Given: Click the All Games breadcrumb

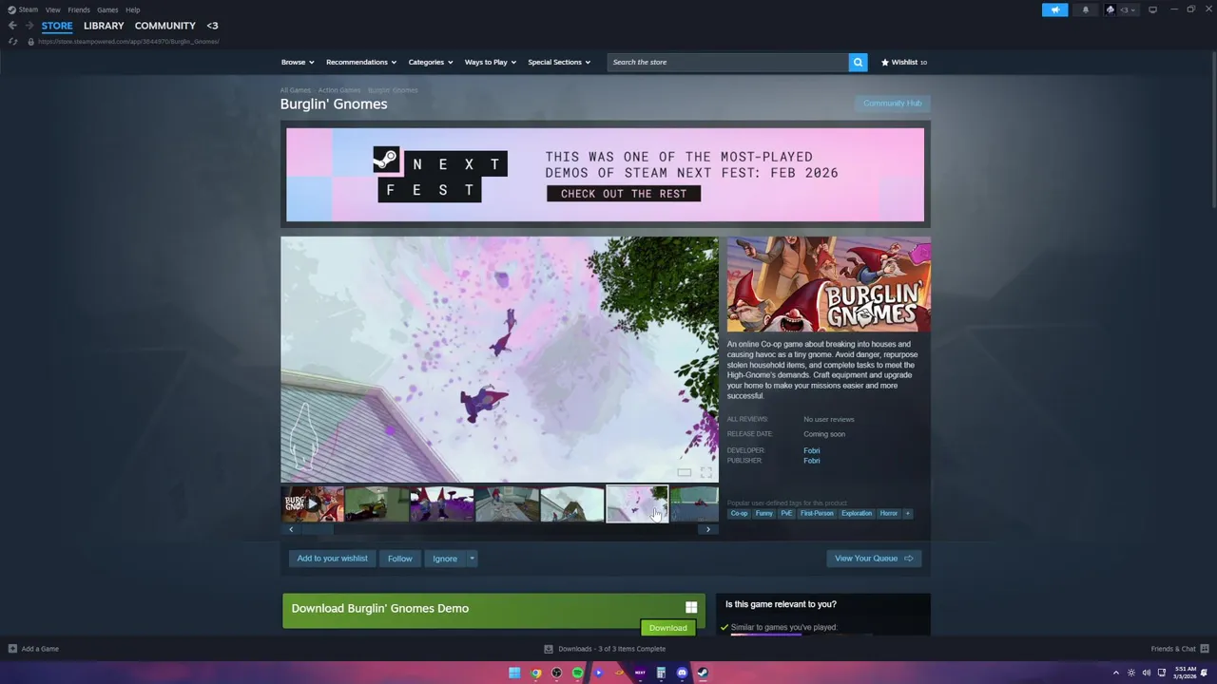Looking at the screenshot, I should pos(295,90).
